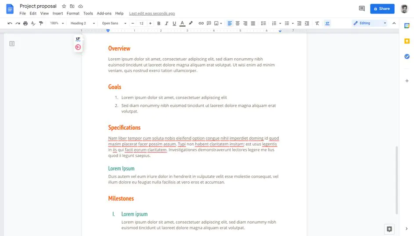Set center alignment
The image size is (414, 236).
[x=238, y=24]
